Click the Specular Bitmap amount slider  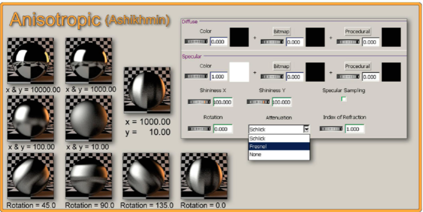272,76
